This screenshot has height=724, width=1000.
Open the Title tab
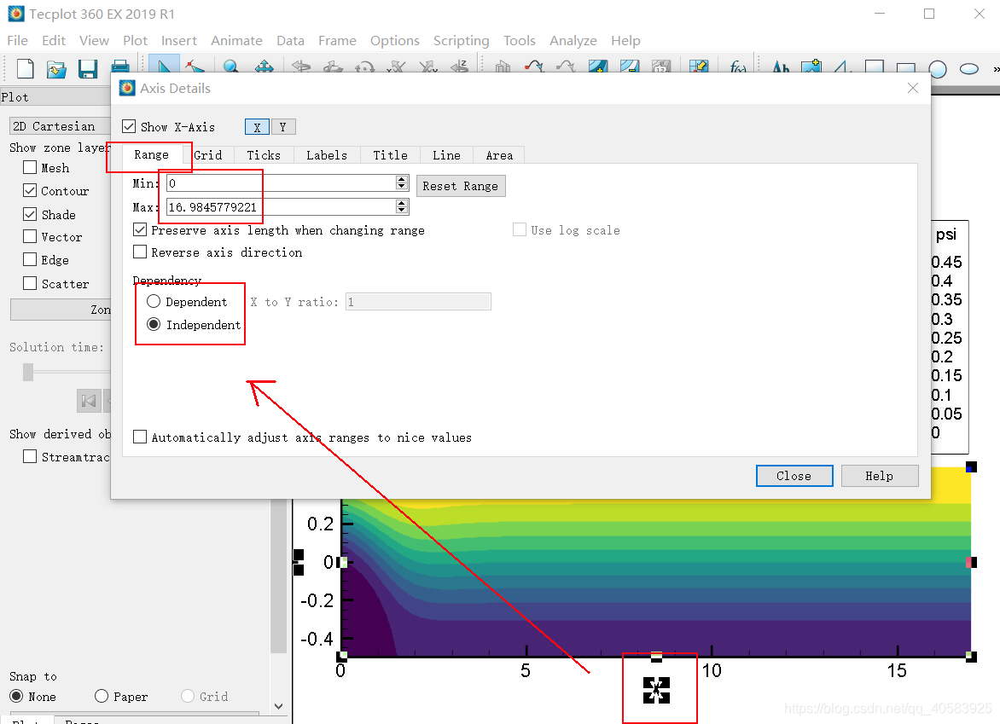click(390, 155)
